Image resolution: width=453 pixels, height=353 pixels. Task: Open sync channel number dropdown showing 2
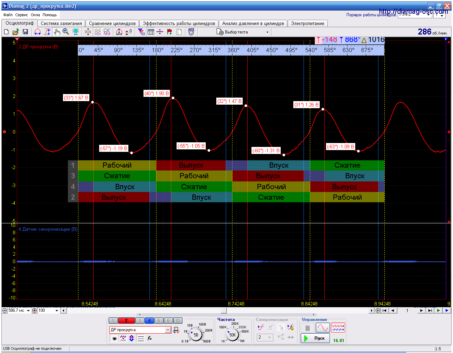pos(265,337)
